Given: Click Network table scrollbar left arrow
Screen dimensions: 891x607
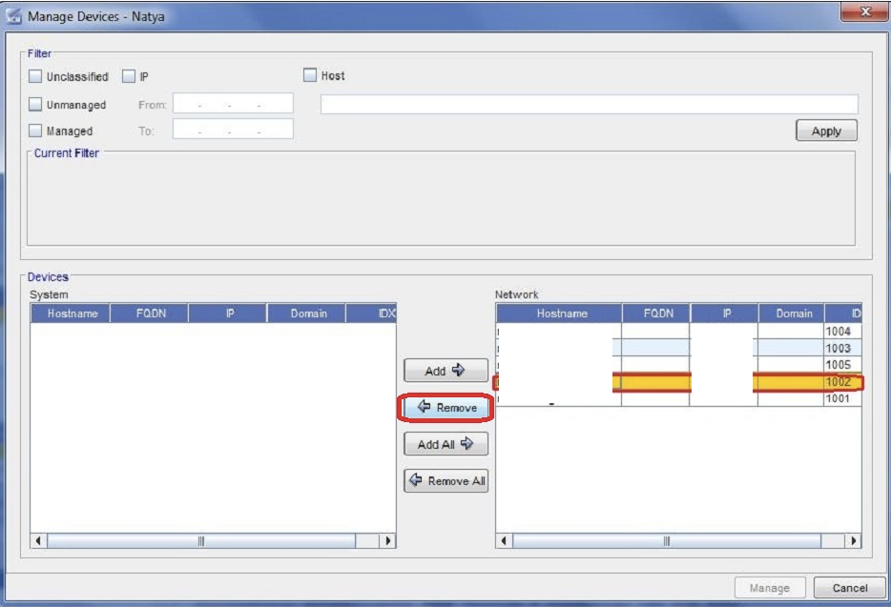Looking at the screenshot, I should (x=504, y=540).
